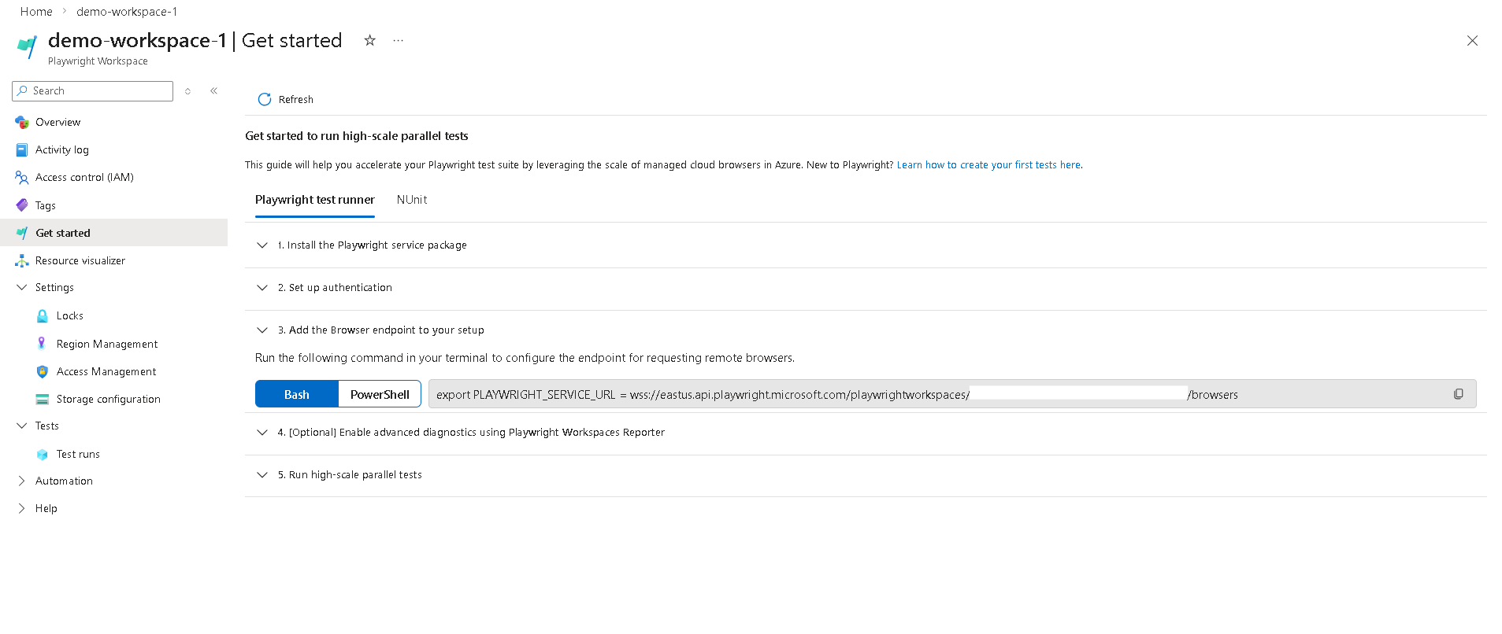Copy the PLAYWRIGHT_SERVICE_URL command

pos(1458,394)
